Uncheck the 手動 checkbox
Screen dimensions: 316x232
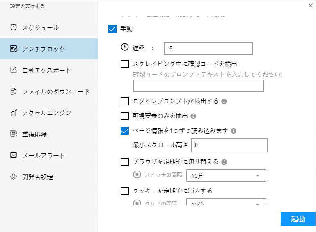112,29
